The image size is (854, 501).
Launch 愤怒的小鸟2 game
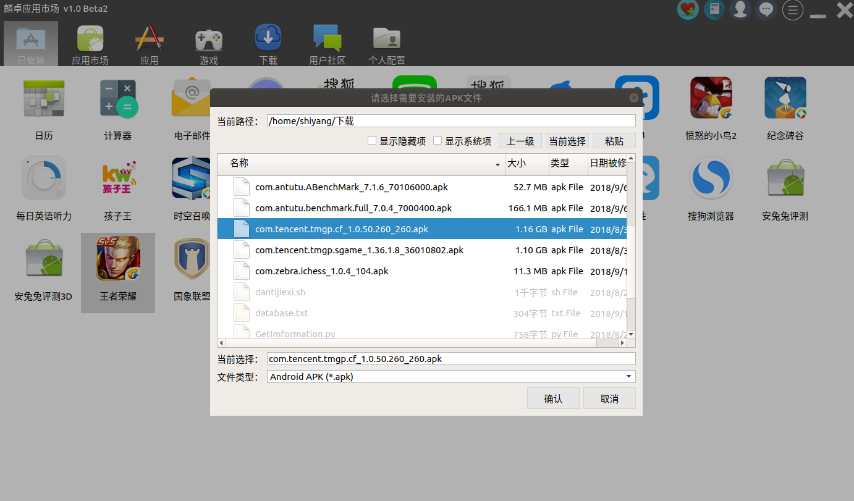(711, 109)
